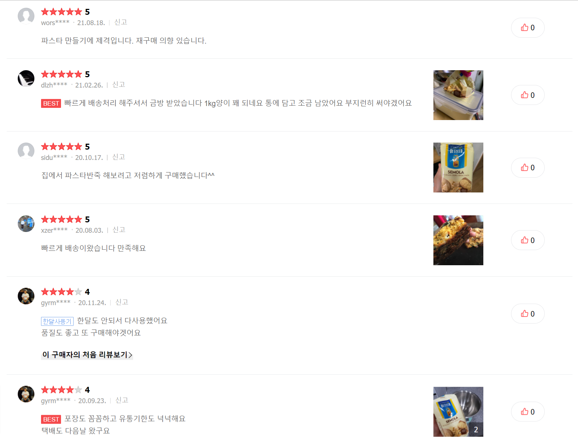Open sidu**** De Cecco Semola package photo
This screenshot has height=444, width=578.
click(x=458, y=167)
